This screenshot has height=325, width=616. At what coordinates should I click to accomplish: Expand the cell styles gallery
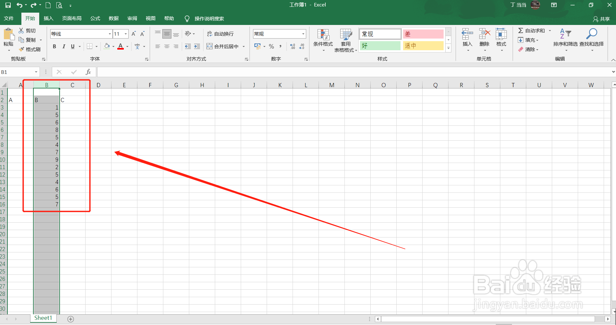coord(448,48)
